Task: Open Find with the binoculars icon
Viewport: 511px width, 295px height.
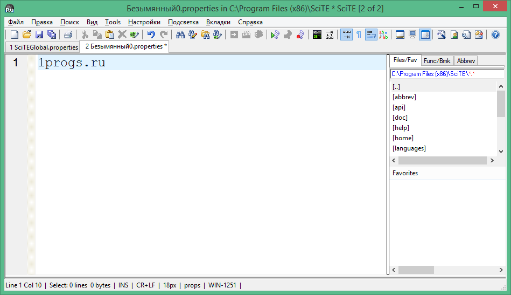Action: (180, 35)
